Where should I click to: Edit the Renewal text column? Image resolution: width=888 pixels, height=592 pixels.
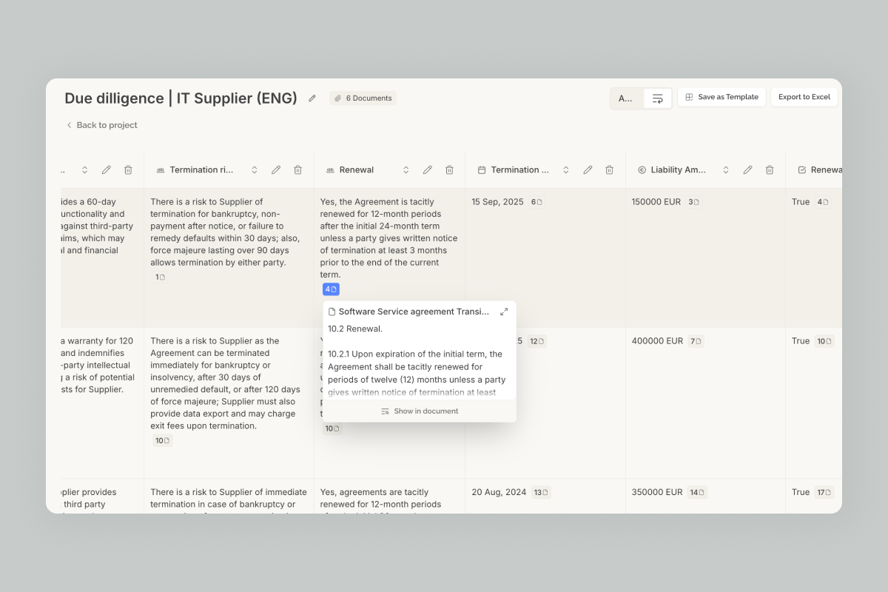428,170
